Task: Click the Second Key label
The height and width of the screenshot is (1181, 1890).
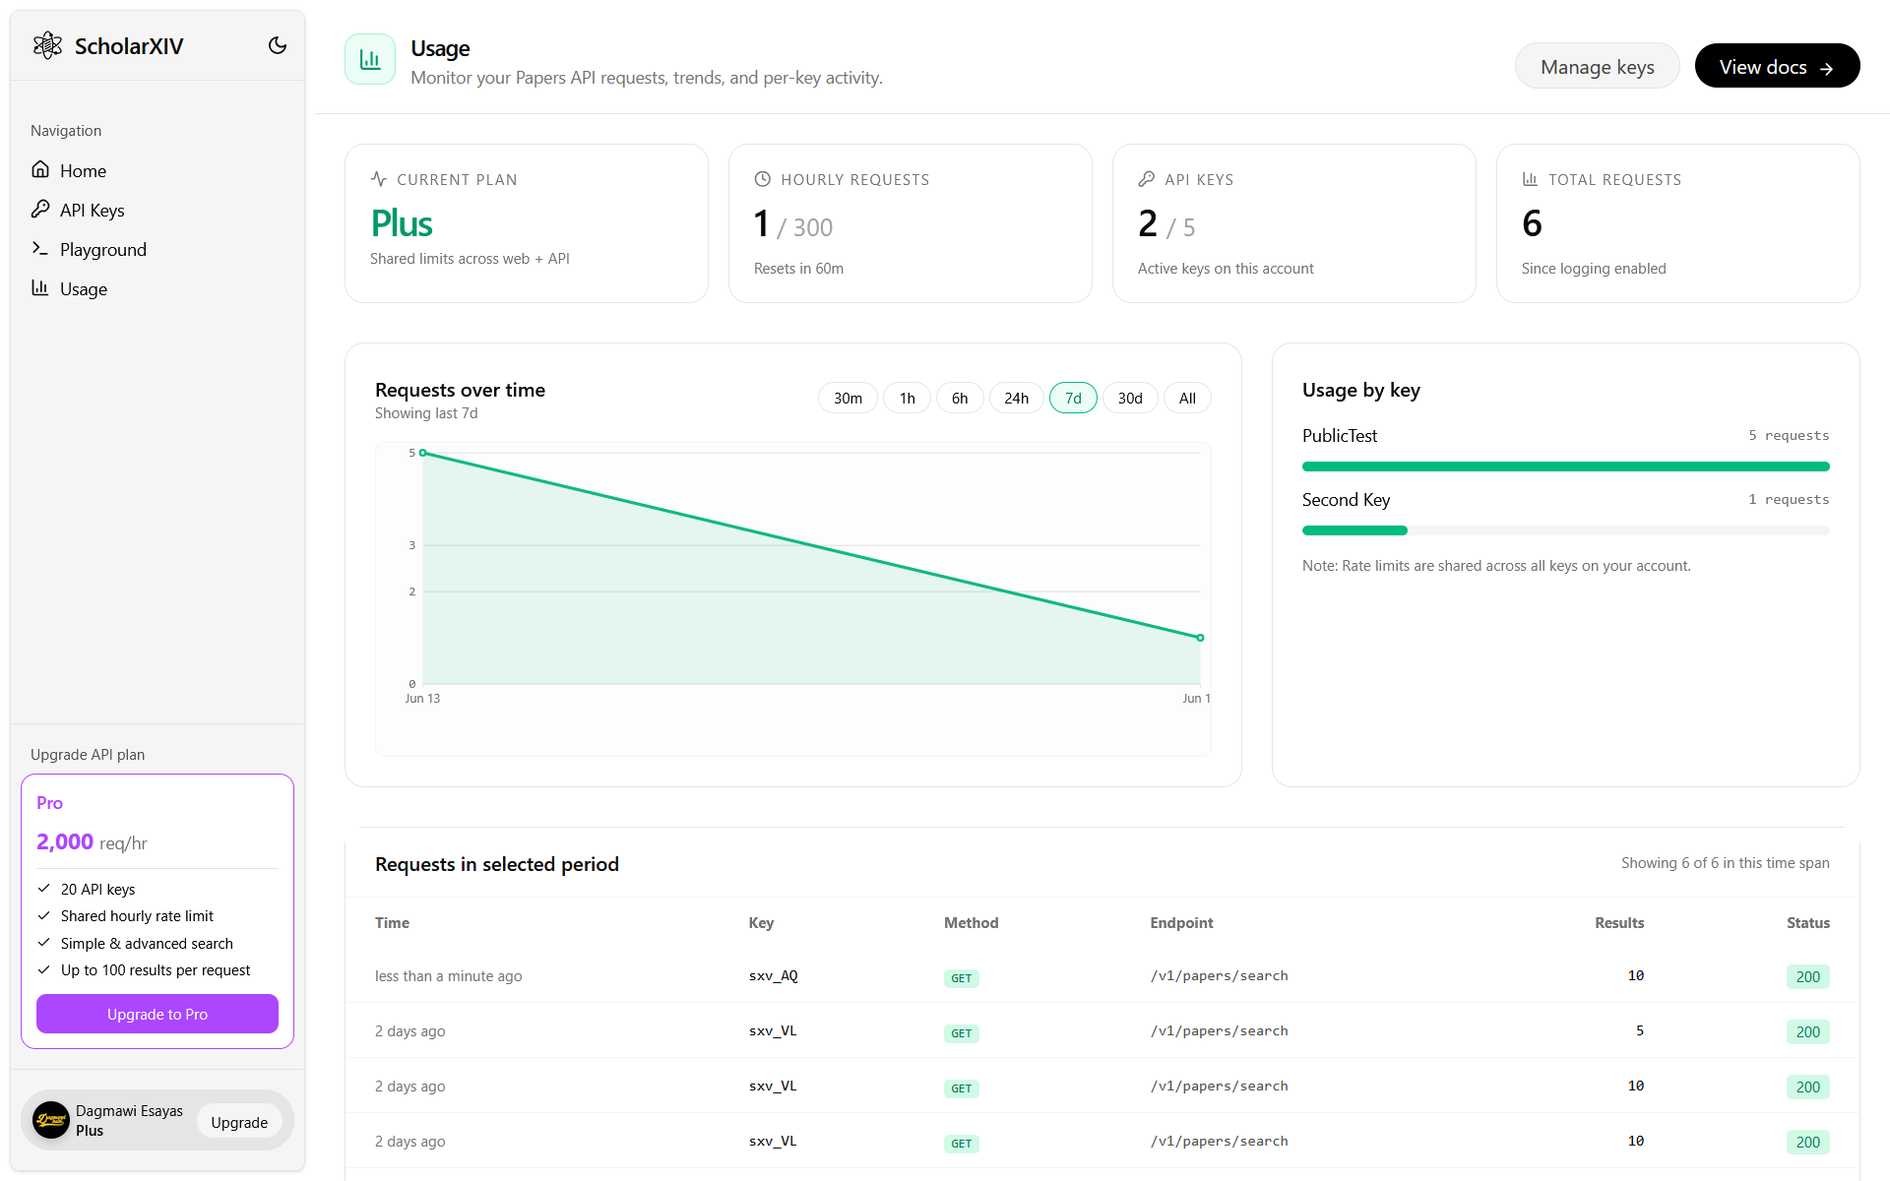Action: 1346,499
